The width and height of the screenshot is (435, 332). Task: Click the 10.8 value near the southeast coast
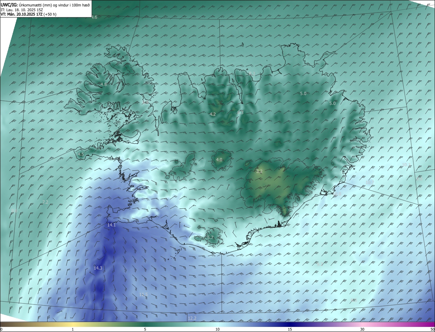(x=337, y=194)
